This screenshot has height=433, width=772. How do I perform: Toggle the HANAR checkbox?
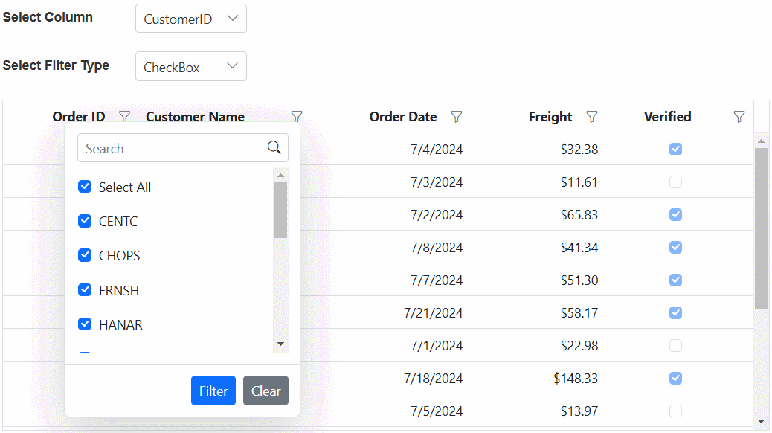tap(85, 324)
